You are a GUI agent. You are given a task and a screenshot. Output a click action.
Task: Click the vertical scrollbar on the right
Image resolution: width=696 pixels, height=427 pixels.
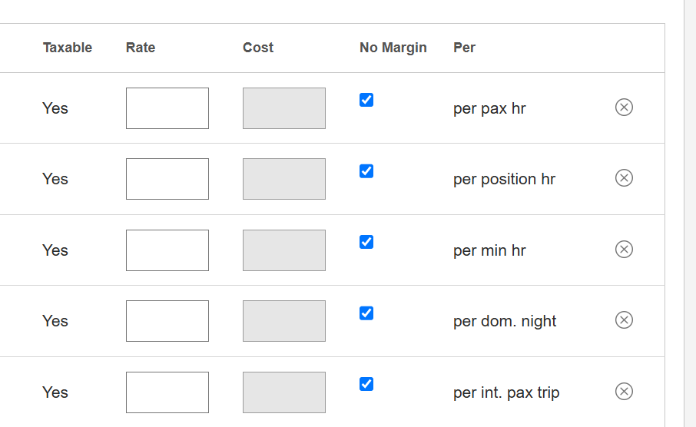[x=690, y=213]
